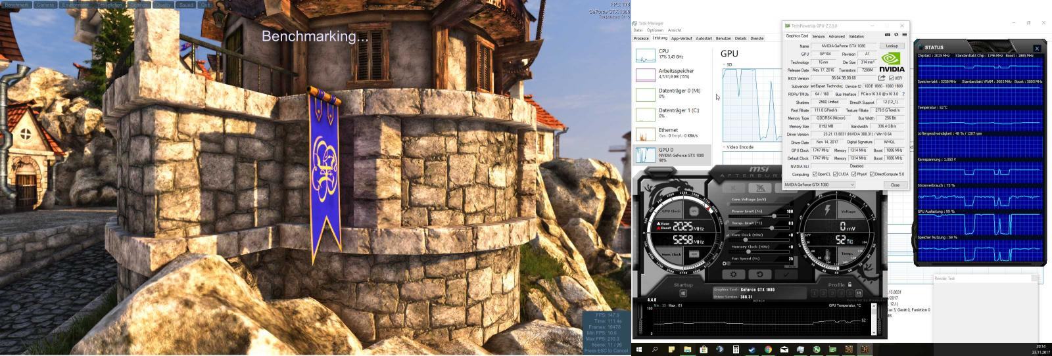The height and width of the screenshot is (356, 1052).
Task: Click NVIDIA logo in GPU-Z
Action: tap(892, 62)
